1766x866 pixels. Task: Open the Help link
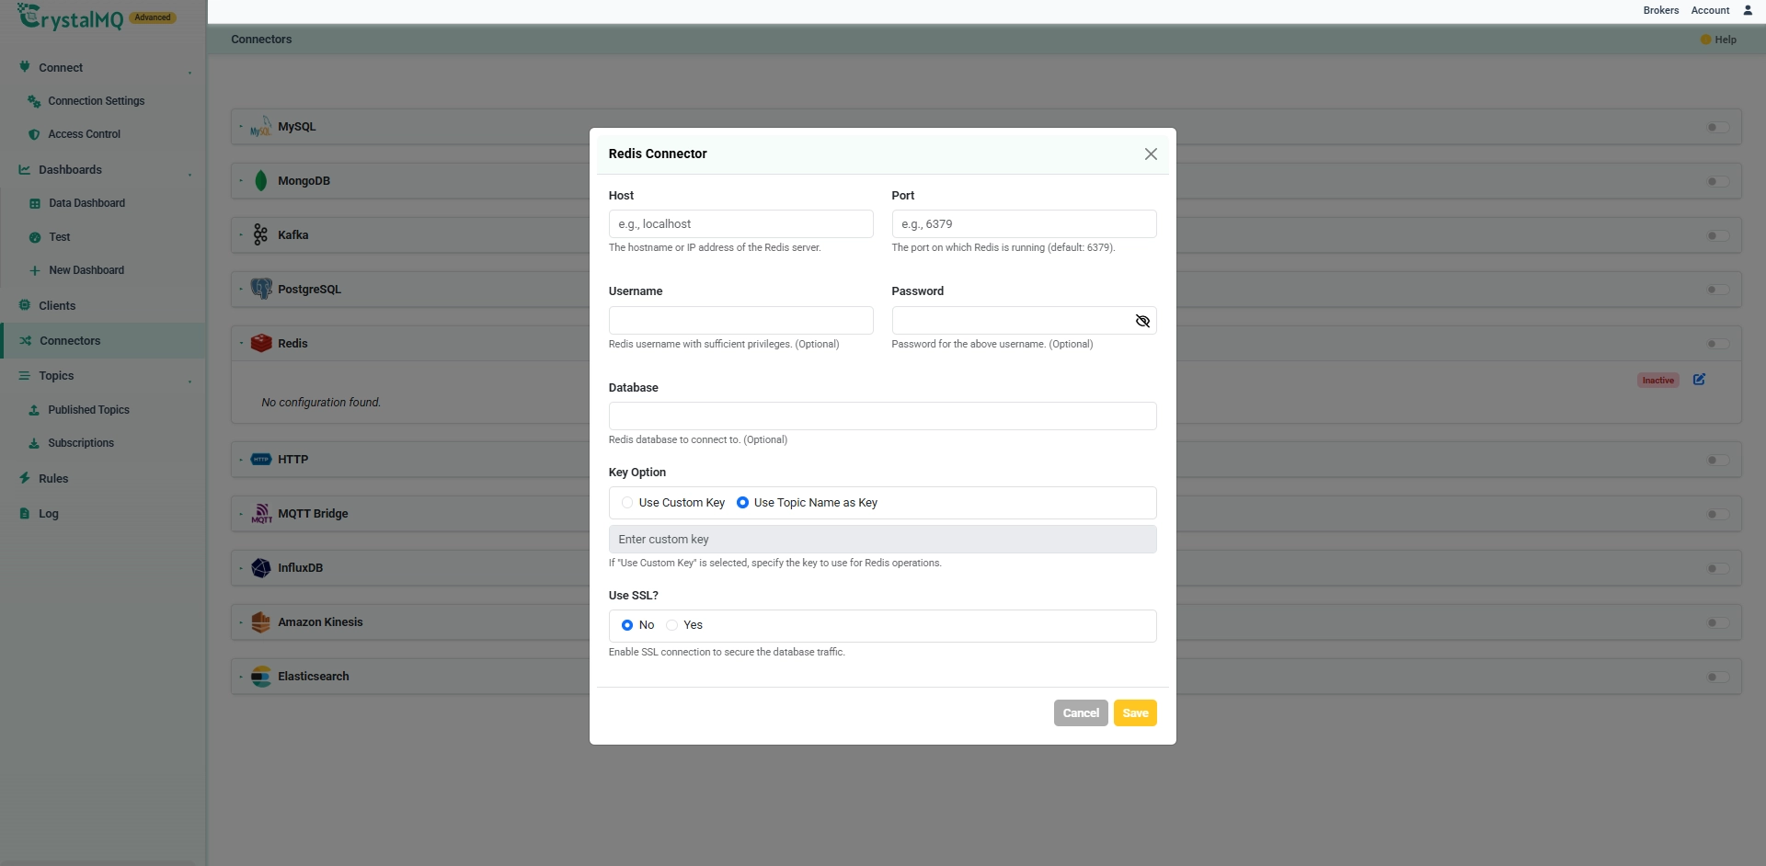(x=1718, y=40)
